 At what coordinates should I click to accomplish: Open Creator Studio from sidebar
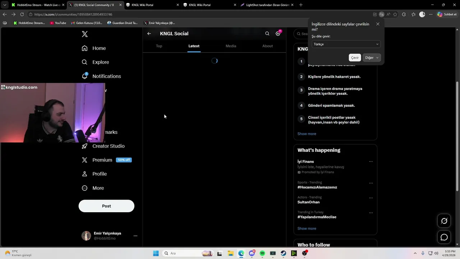[x=103, y=146]
